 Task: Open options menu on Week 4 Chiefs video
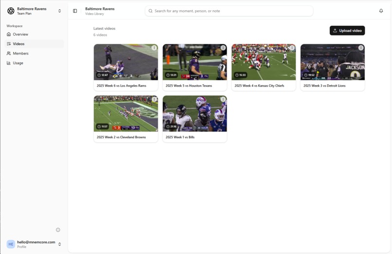(x=292, y=48)
